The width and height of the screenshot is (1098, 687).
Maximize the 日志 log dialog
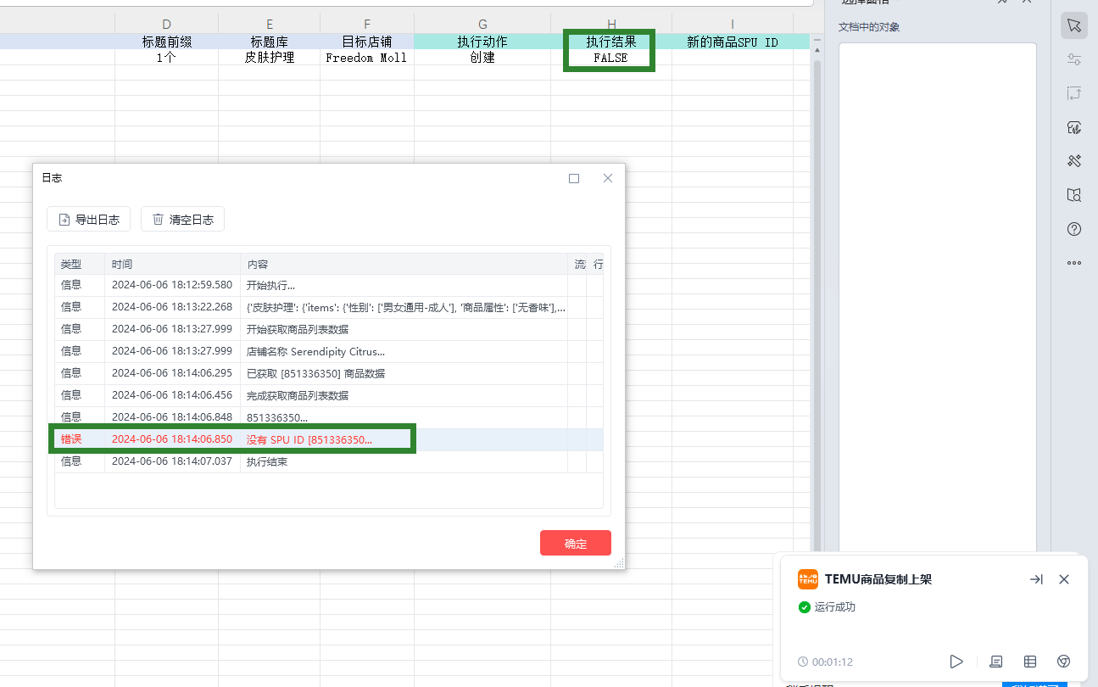point(574,178)
